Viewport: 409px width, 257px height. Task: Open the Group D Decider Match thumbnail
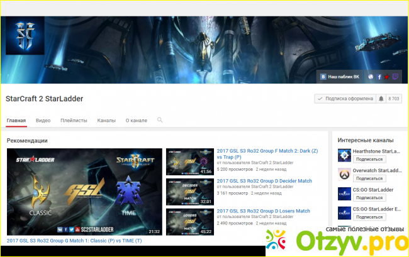(189, 190)
